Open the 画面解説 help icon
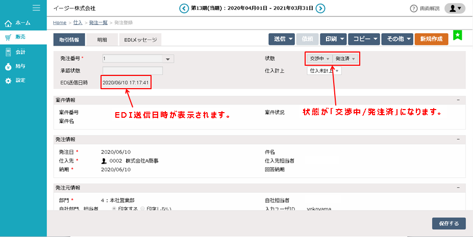This screenshot has width=473, height=237. [414, 9]
